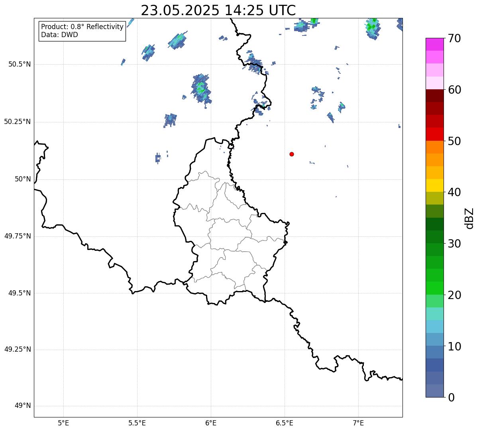Click the 49.25°N latitude label
The width and height of the screenshot is (479, 431).
(x=18, y=349)
